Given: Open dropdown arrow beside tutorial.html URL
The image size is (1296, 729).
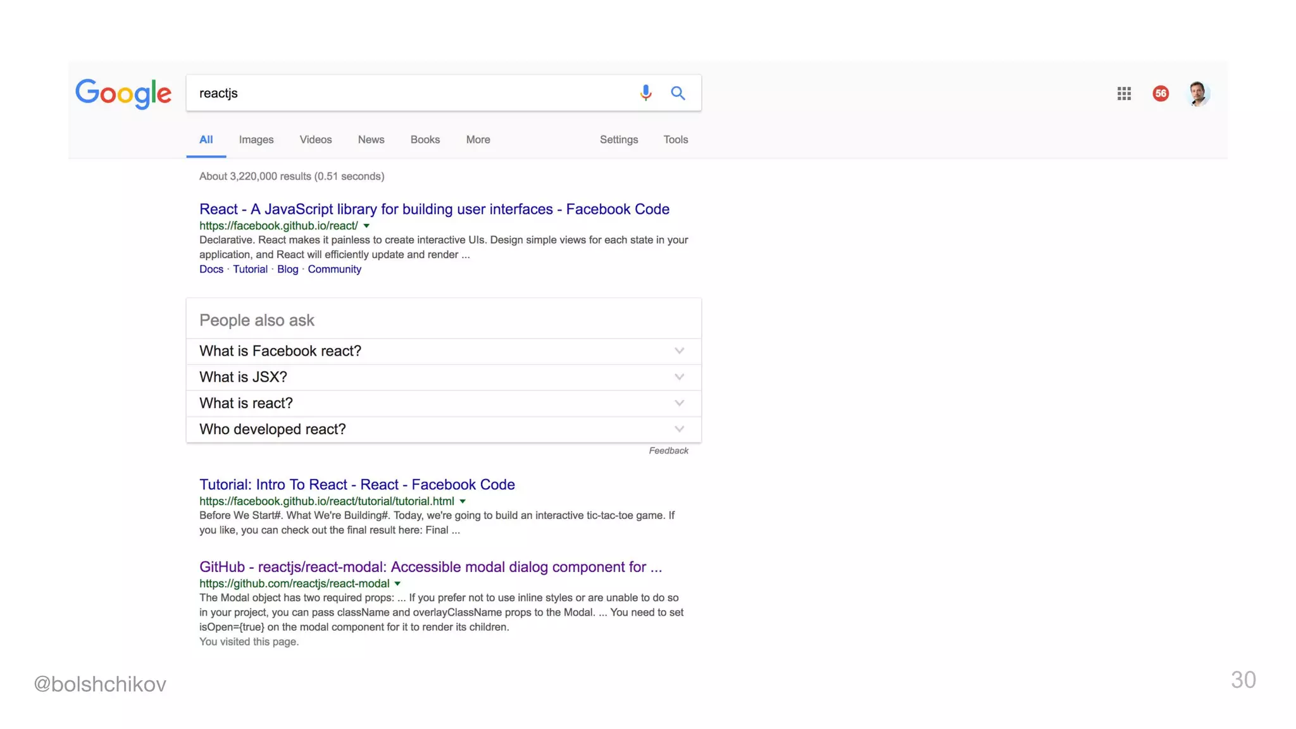Looking at the screenshot, I should 463,501.
